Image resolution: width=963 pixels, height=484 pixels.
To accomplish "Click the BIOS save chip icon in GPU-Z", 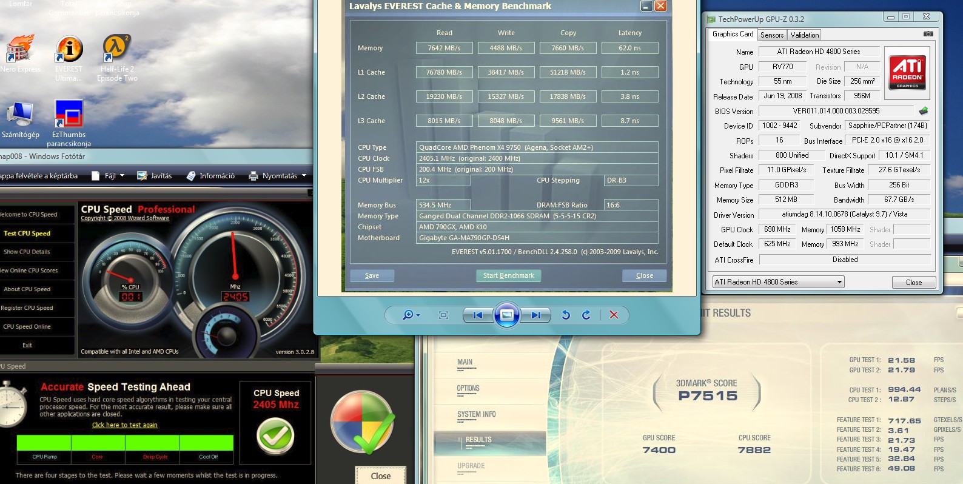I will coord(923,111).
